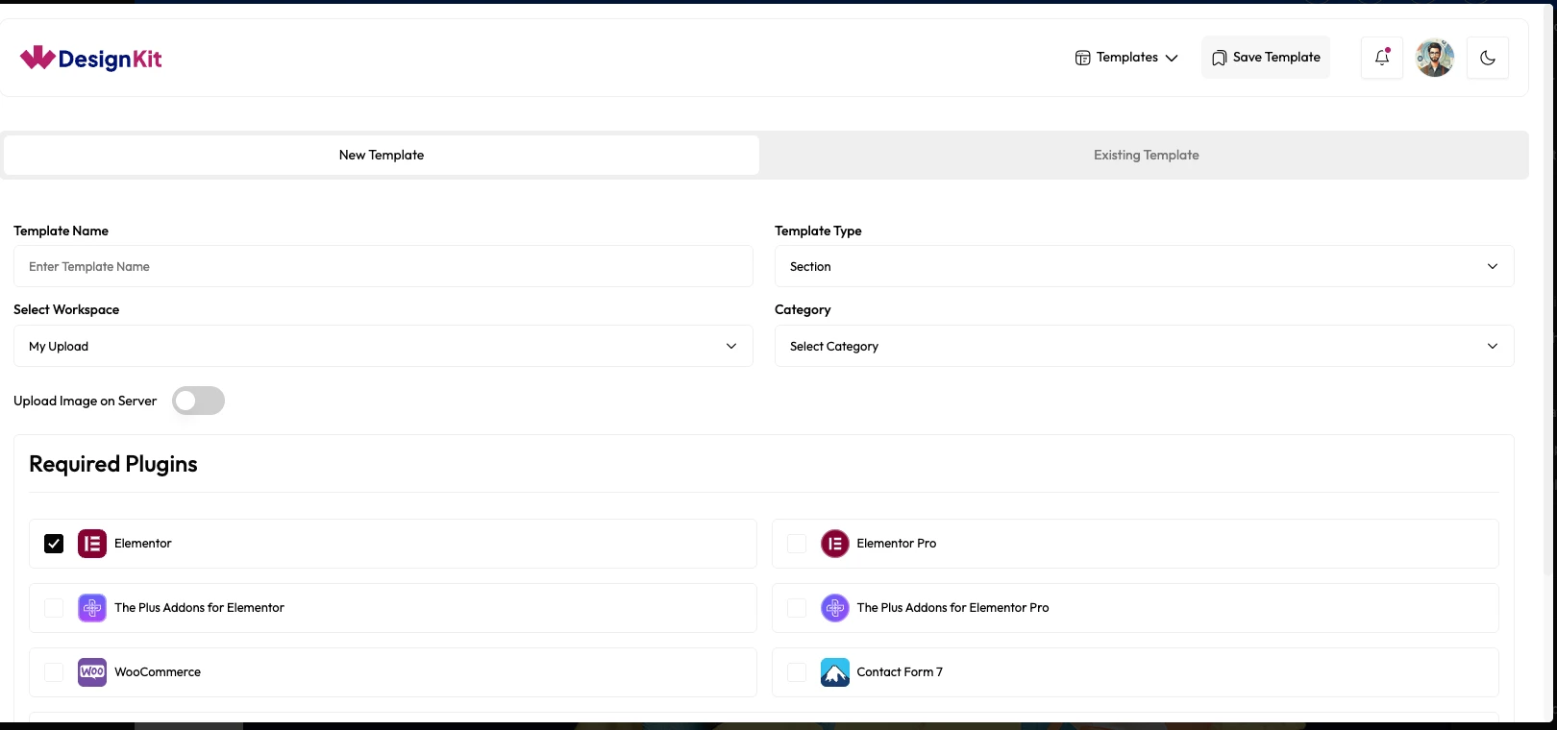This screenshot has height=730, width=1557.
Task: Toggle dark mode moon icon
Action: coord(1488,58)
